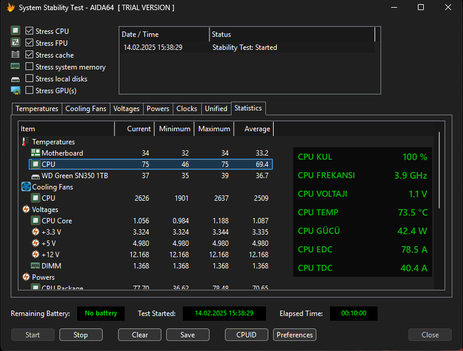The width and height of the screenshot is (463, 351).
Task: Click the CPU TEMP 73.5 °C overlay reading
Action: pos(363,213)
